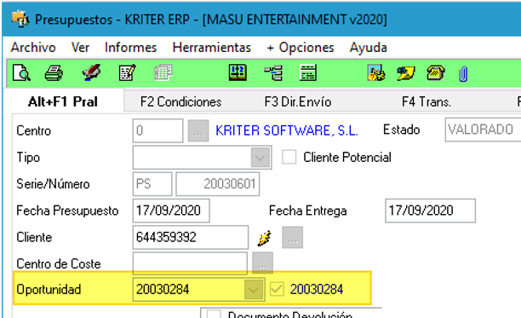Click the blue paperclip attachment icon

coord(463,74)
